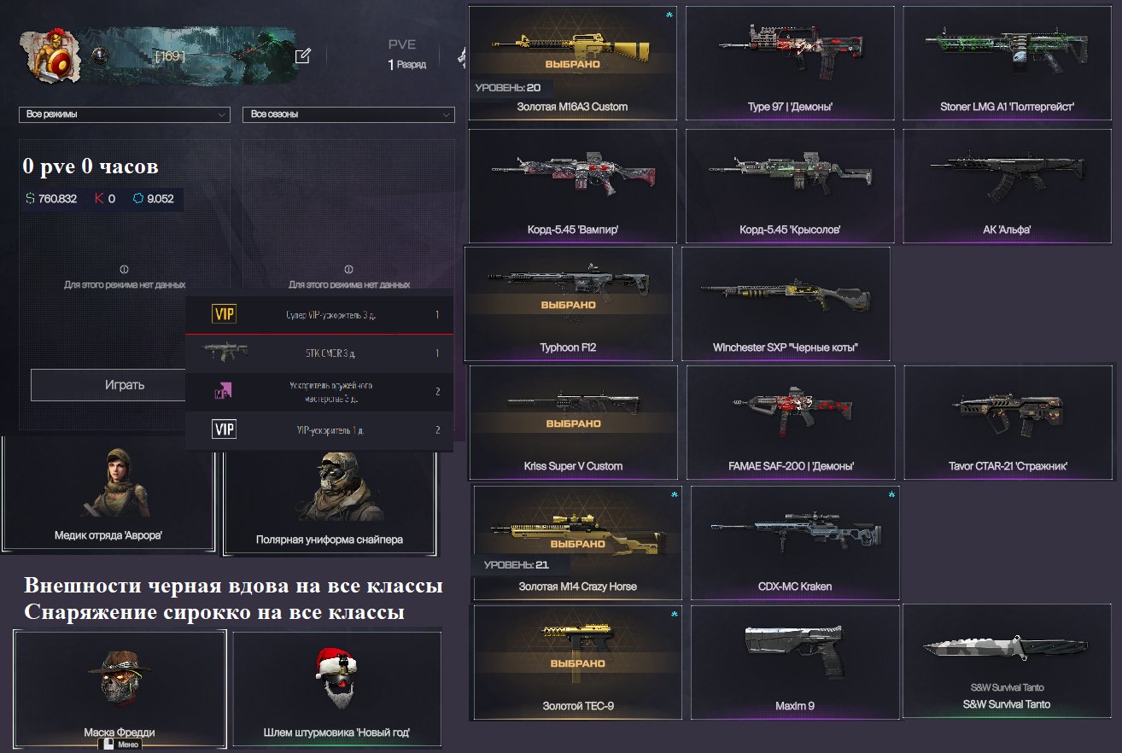Open the 'Все режимы' dropdown
The height and width of the screenshot is (753, 1122).
tap(125, 114)
